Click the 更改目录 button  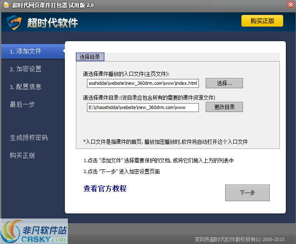click(224, 107)
